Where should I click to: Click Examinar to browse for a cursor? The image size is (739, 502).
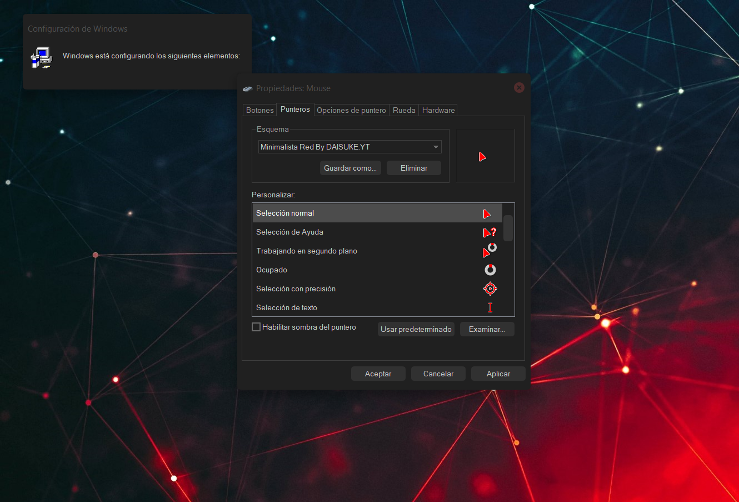tap(487, 329)
